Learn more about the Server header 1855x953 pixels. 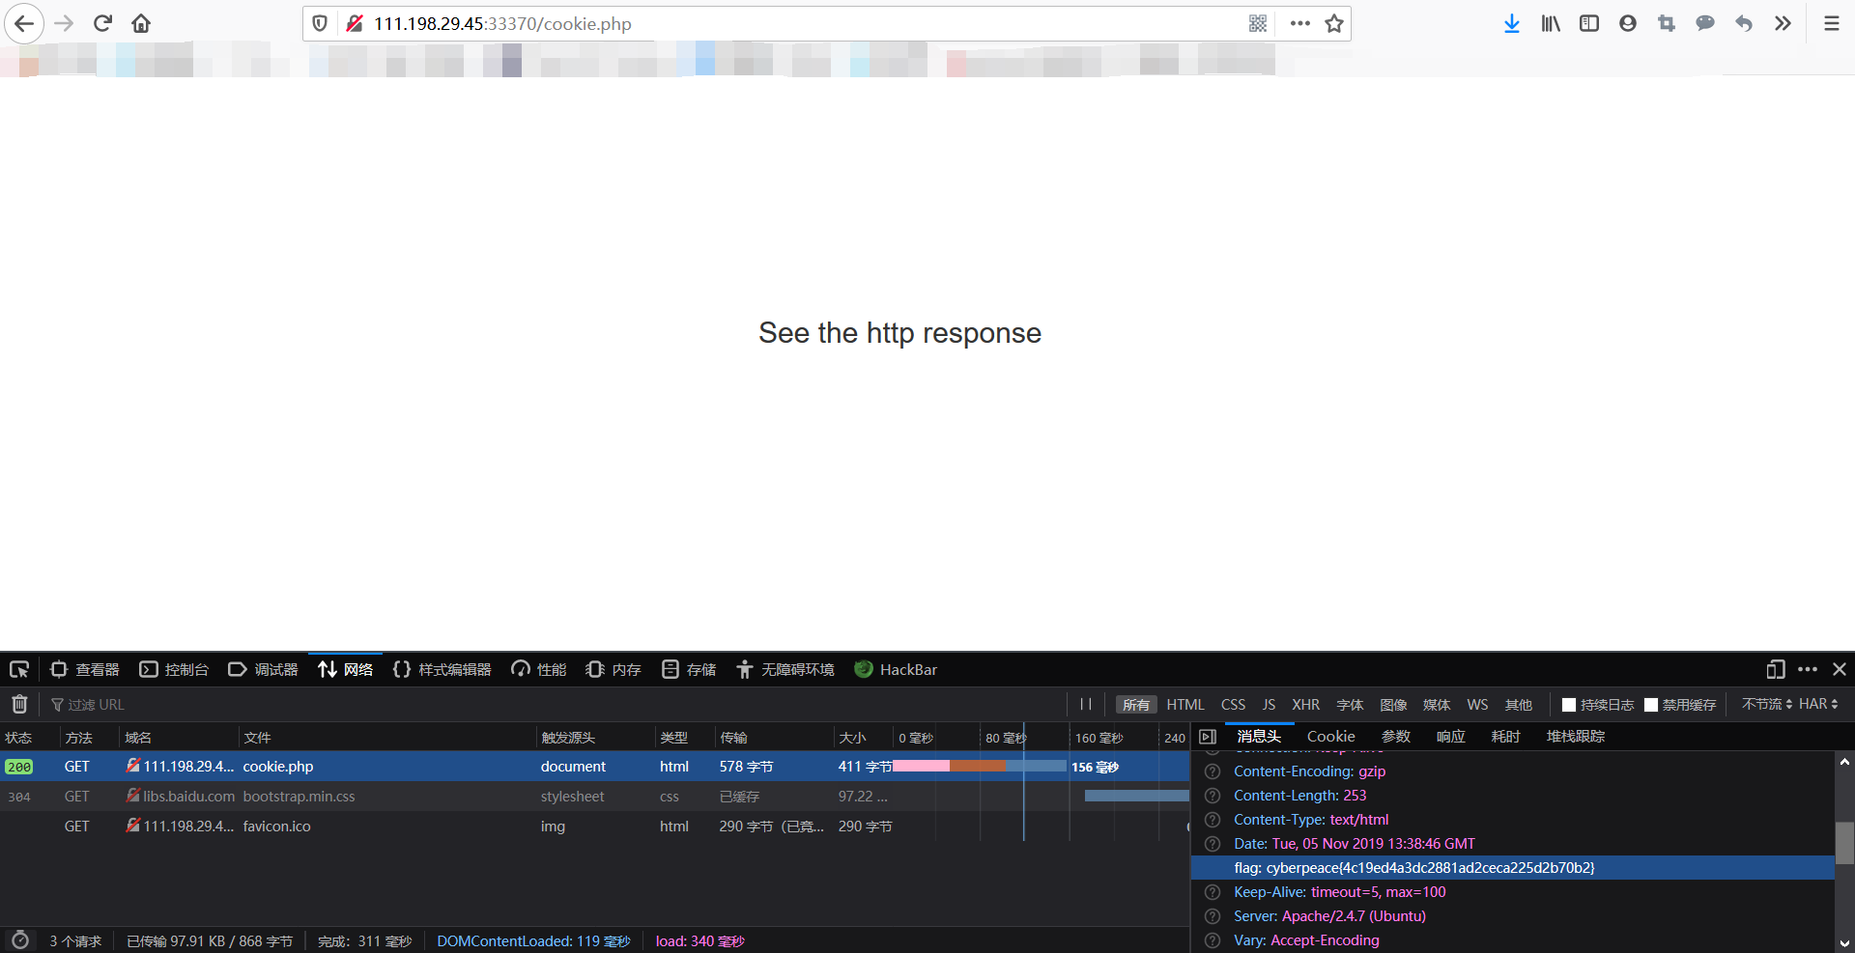(x=1213, y=916)
